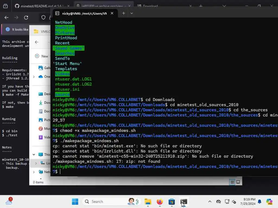The image size is (278, 208).
Task: Open File Explorer from taskbar
Action: click(148, 201)
